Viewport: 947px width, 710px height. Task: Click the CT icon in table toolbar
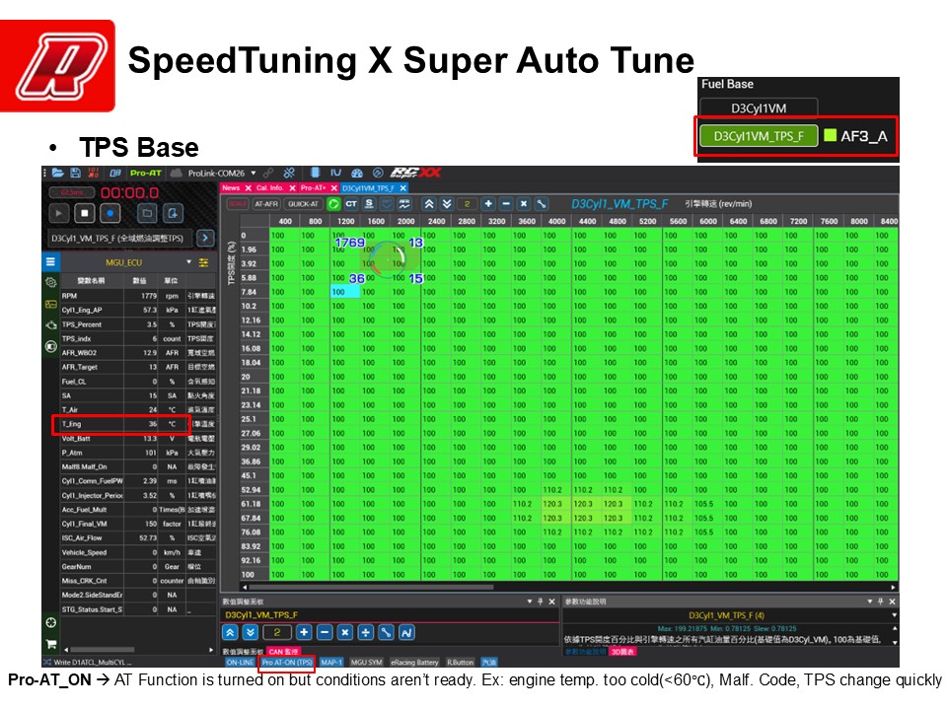pos(351,203)
